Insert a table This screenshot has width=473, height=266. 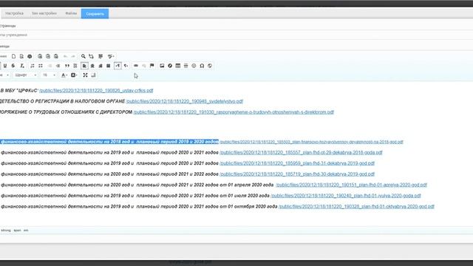point(178,66)
